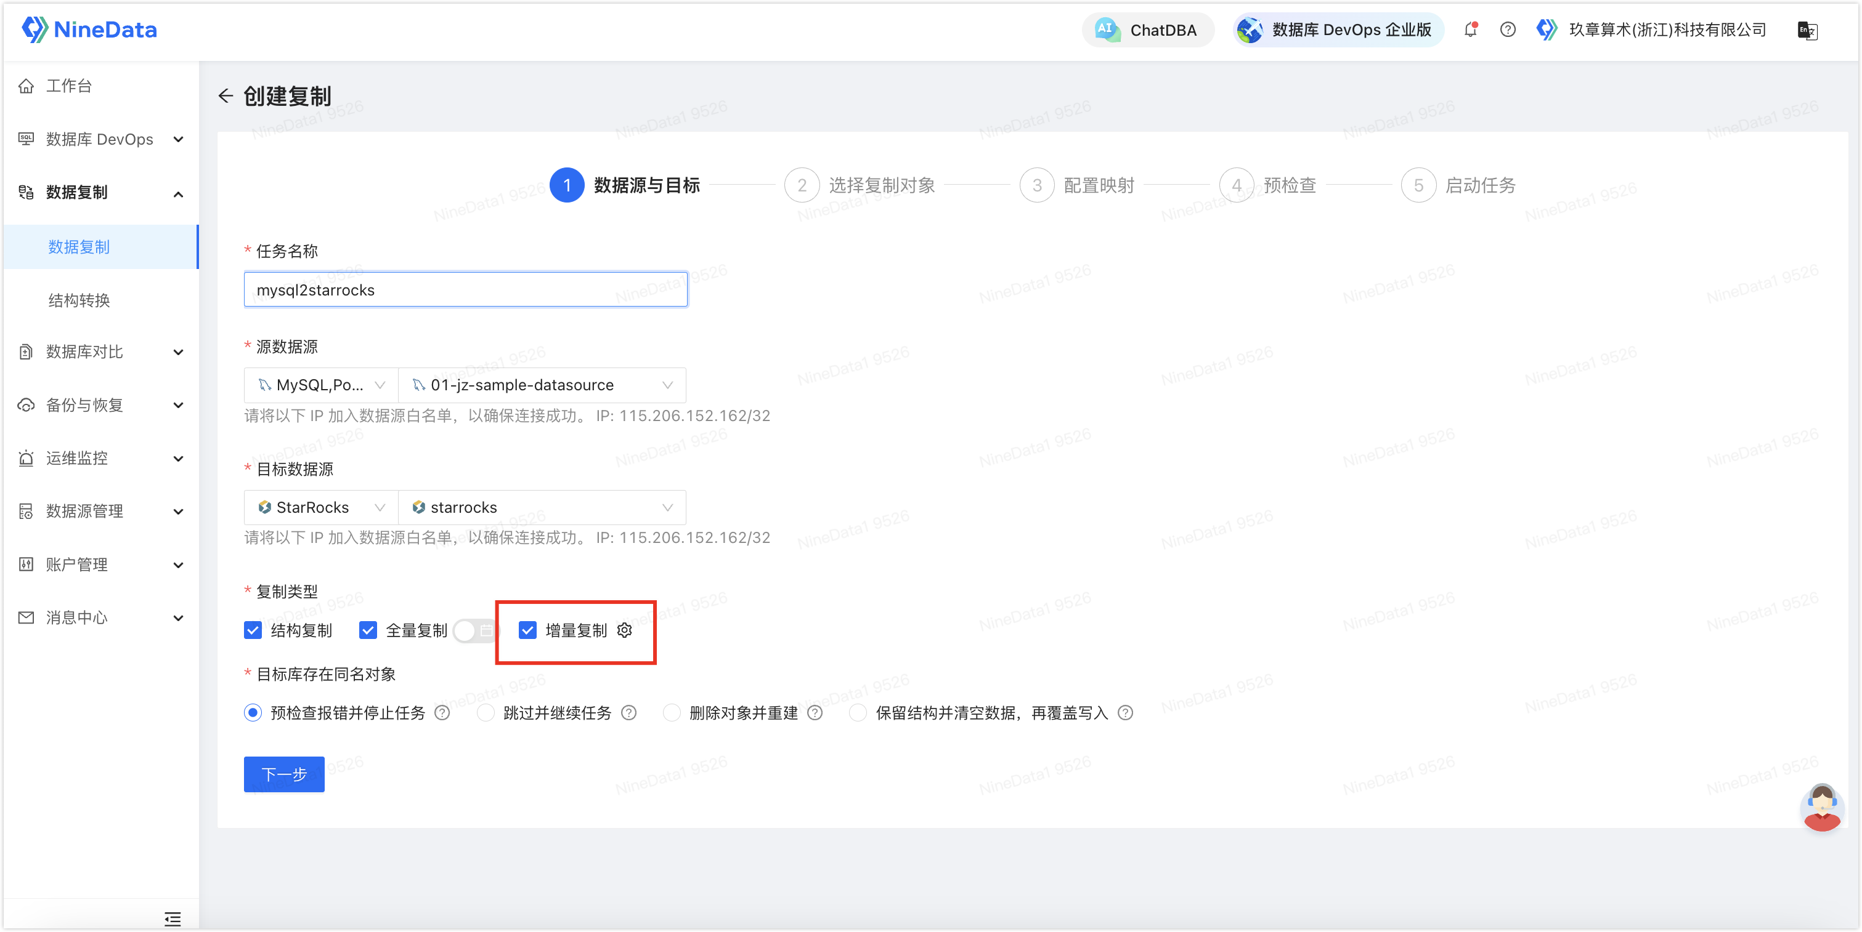This screenshot has height=932, width=1862.
Task: Select 预检查报错并停止任务 radio option
Action: coord(253,713)
